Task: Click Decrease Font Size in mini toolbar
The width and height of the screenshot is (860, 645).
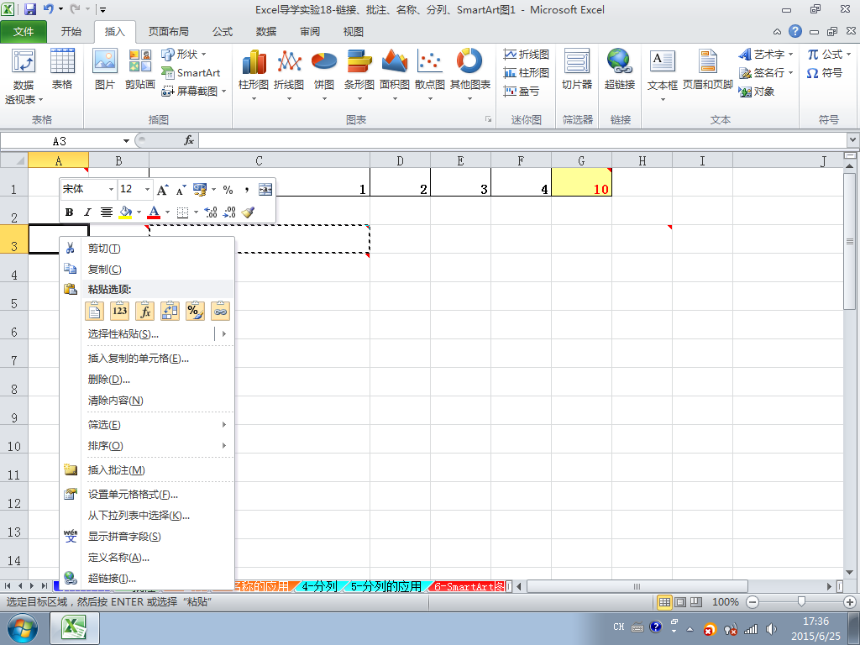Action: click(x=181, y=190)
